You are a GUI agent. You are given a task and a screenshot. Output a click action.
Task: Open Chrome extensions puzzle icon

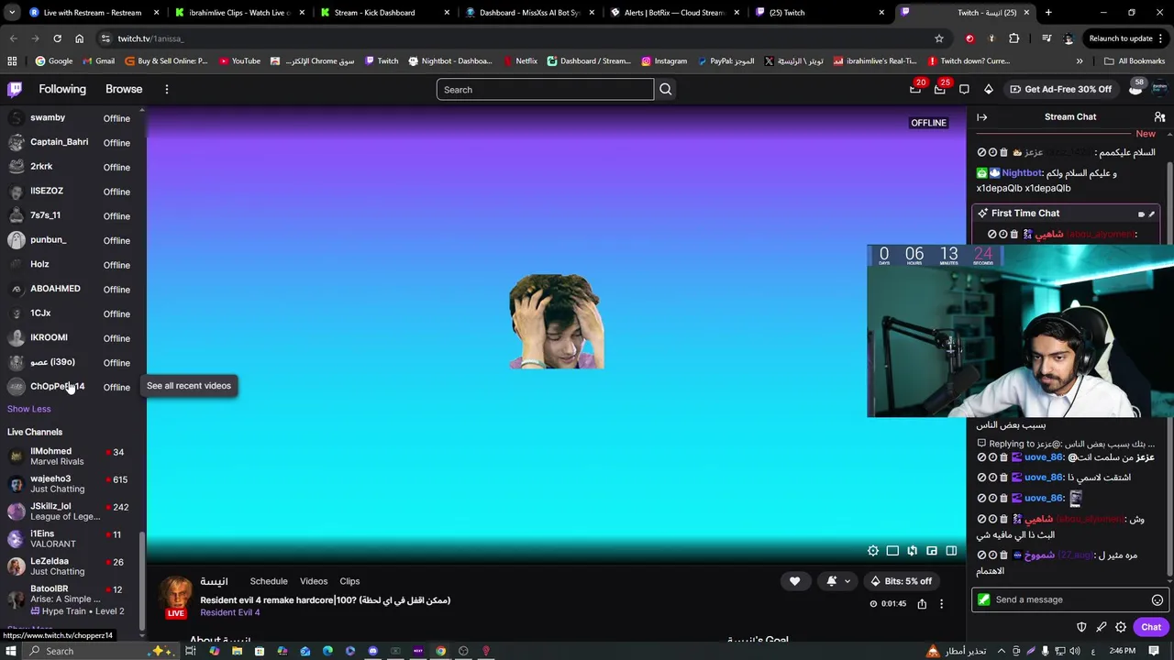(x=1013, y=38)
